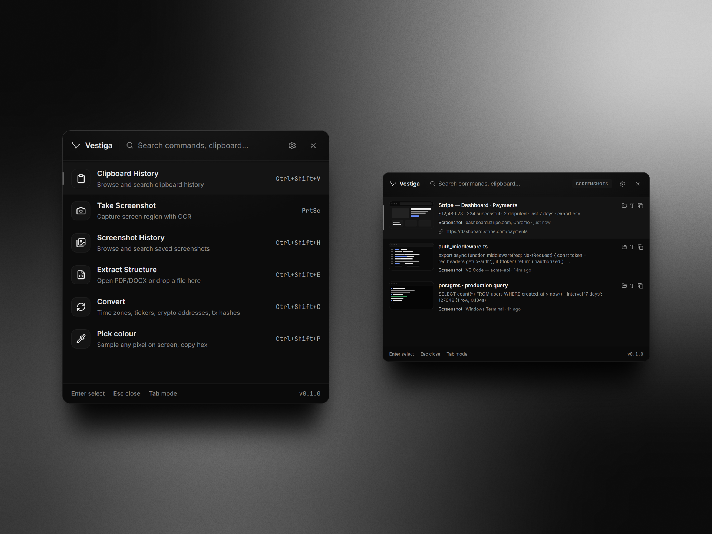This screenshot has width=712, height=534.
Task: Click the Convert refresh arrows icon
Action: tap(81, 307)
